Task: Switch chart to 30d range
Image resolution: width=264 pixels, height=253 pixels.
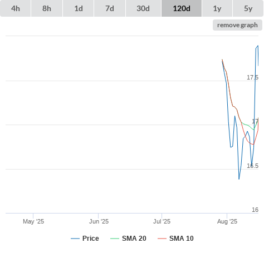Action: [x=143, y=8]
